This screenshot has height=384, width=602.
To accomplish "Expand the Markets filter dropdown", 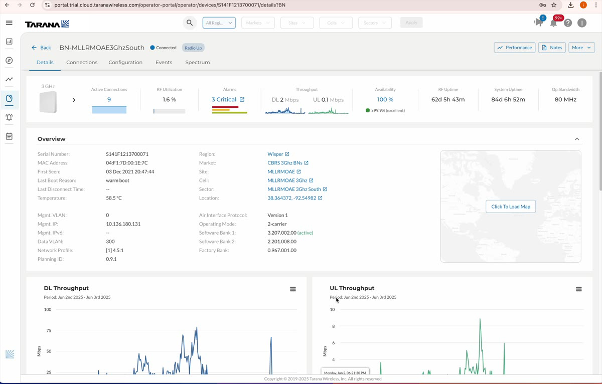I will (x=257, y=23).
